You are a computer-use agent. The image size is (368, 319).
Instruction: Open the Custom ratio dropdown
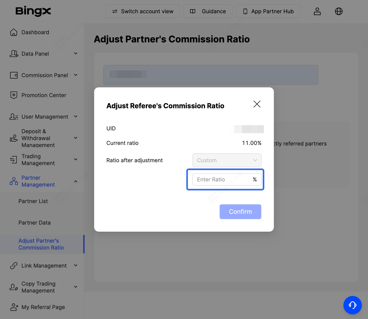pyautogui.click(x=227, y=160)
